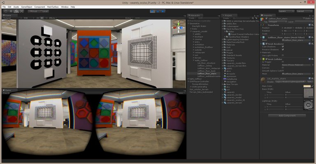Image resolution: width=316 pixels, height=164 pixels.
Task: Select the Scale tool in the toolbar
Action: click(x=21, y=11)
